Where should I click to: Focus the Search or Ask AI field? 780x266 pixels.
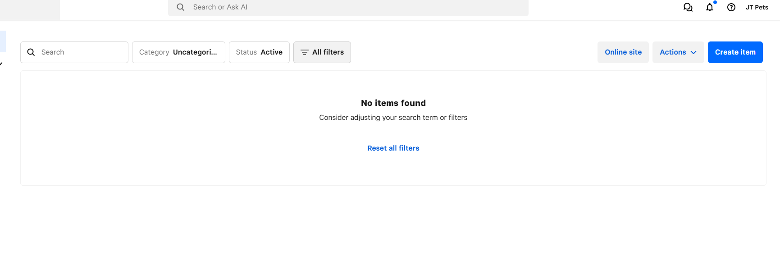click(348, 8)
